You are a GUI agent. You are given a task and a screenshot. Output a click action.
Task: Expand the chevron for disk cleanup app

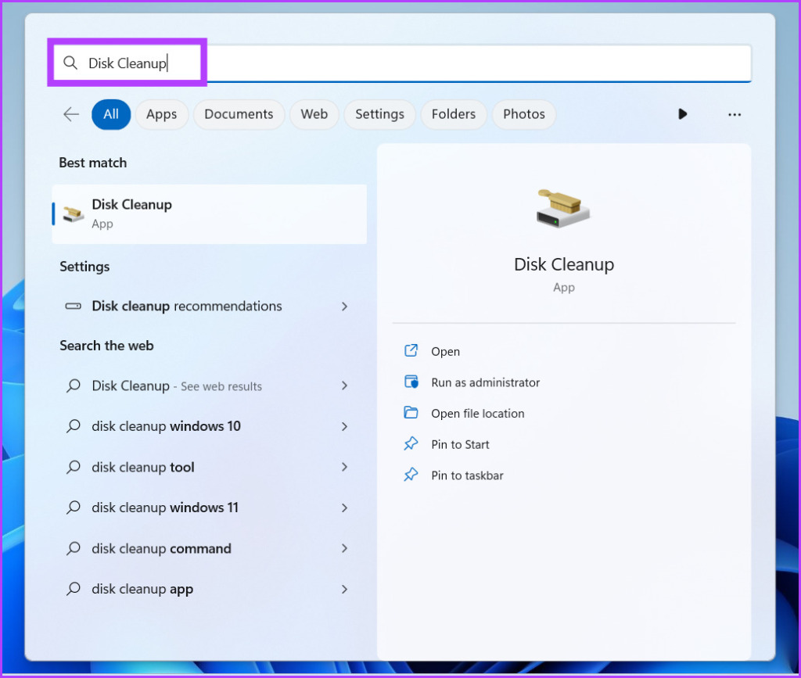click(344, 589)
